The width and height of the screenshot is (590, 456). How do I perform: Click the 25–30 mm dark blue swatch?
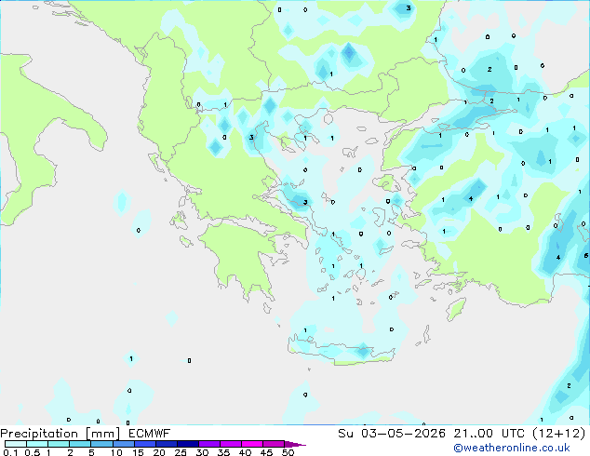tap(187, 444)
